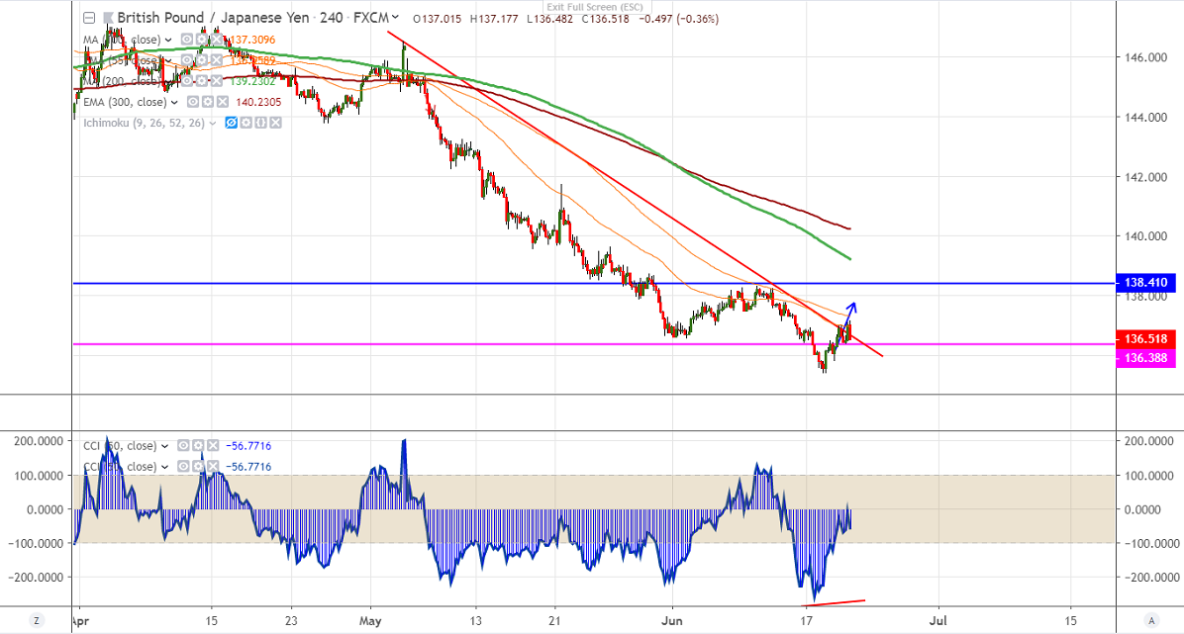This screenshot has width=1184, height=634.
Task: Click Exit Full Screen (ESC) hint
Action: click(x=595, y=7)
